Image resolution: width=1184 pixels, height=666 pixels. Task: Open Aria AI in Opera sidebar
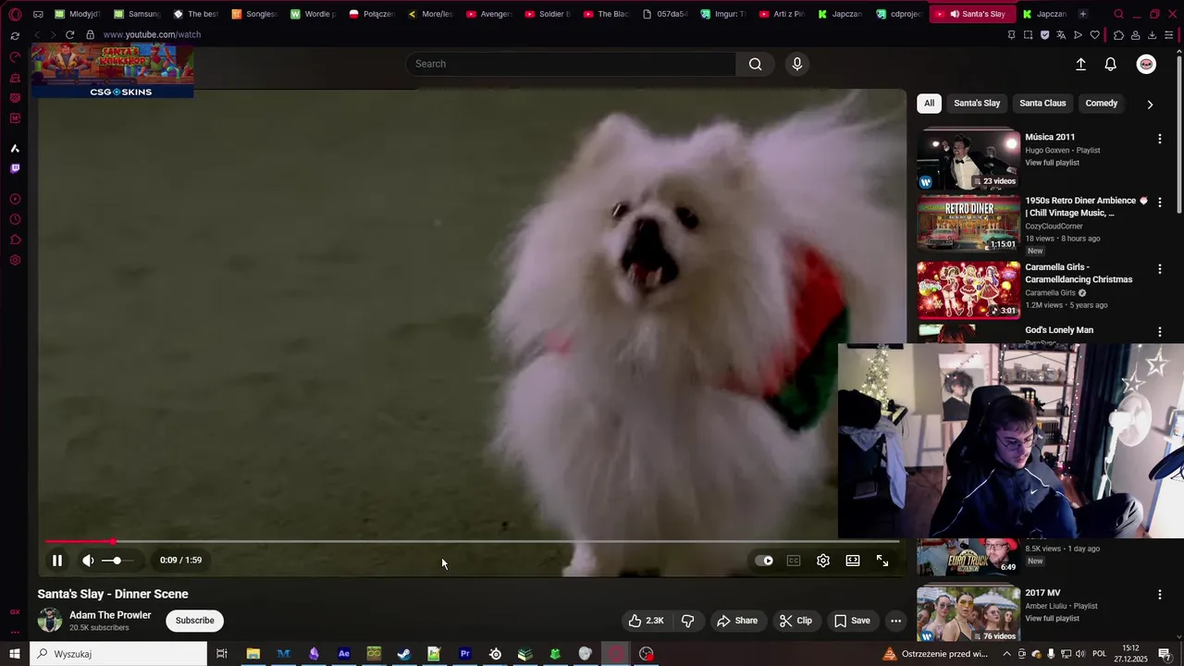tap(15, 148)
